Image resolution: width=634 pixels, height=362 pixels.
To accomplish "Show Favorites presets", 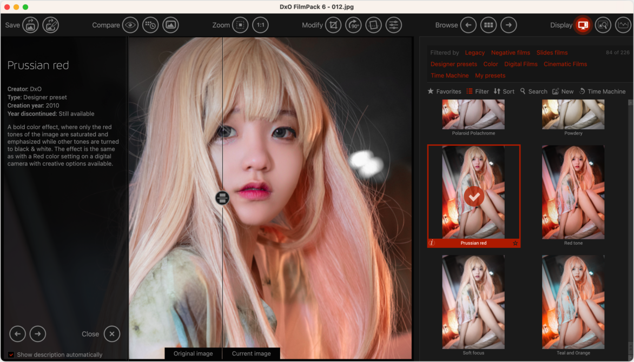I will 444,91.
